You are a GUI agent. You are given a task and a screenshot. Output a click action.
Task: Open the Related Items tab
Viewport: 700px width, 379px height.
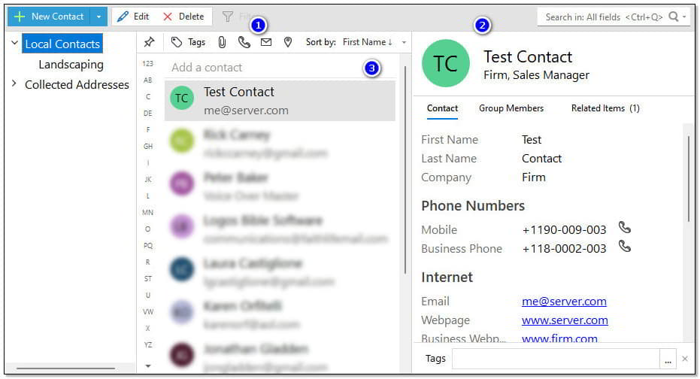(605, 108)
